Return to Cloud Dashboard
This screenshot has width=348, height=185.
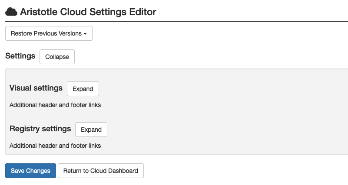pyautogui.click(x=100, y=171)
